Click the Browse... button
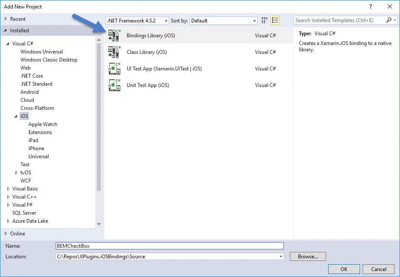Screen dimensions: 400x277 308,256
